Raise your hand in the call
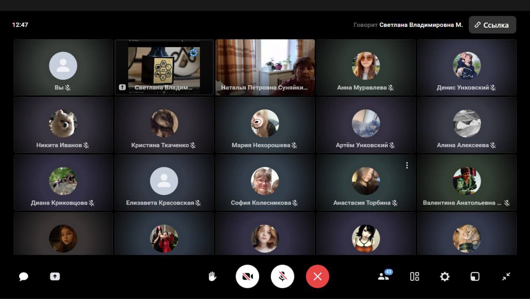 [212, 277]
